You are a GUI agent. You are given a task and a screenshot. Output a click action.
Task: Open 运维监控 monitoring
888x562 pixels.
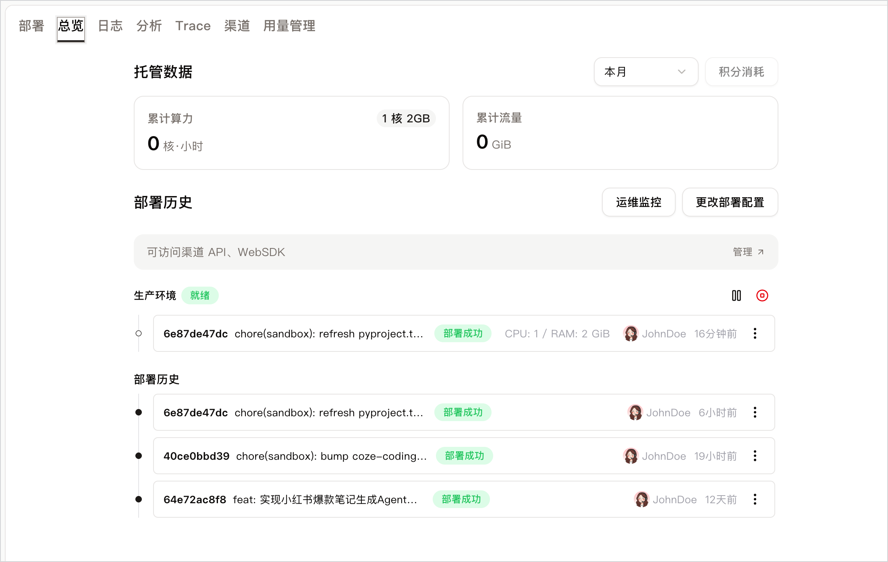click(x=639, y=202)
